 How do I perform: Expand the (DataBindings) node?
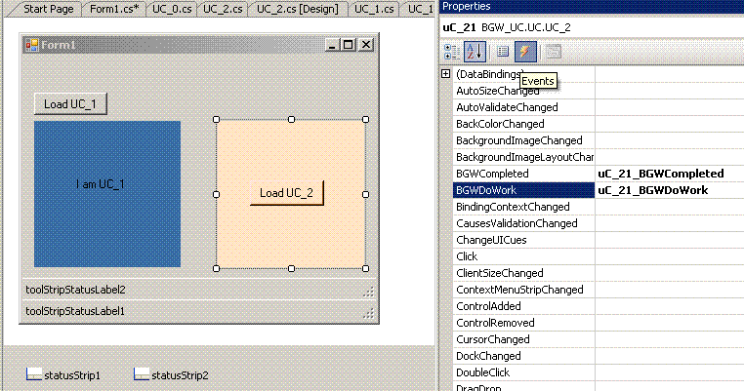[445, 74]
